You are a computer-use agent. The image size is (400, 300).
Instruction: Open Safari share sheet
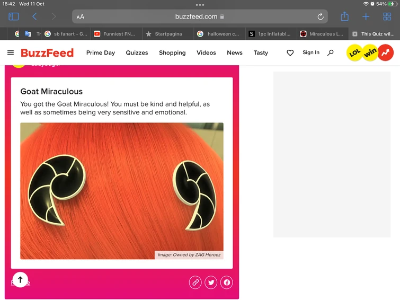click(x=345, y=16)
